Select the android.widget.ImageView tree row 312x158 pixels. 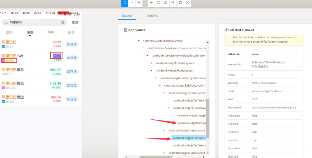(191, 115)
